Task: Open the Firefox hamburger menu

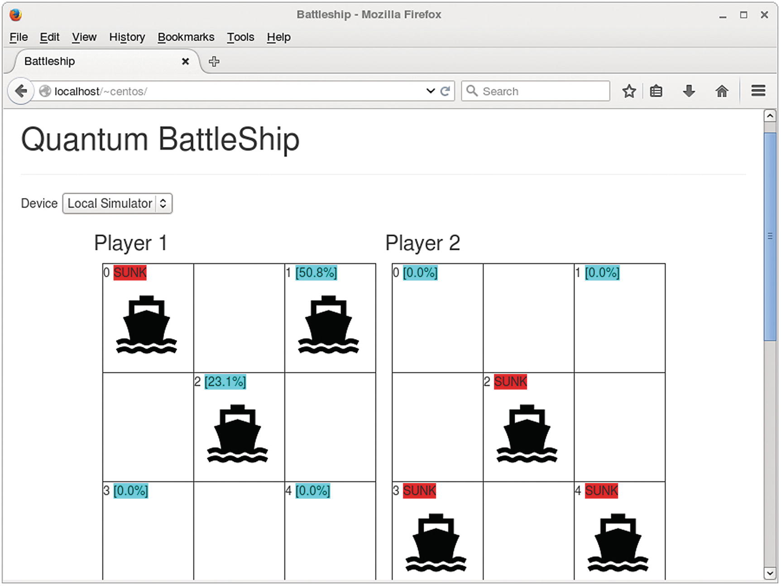Action: (x=758, y=91)
